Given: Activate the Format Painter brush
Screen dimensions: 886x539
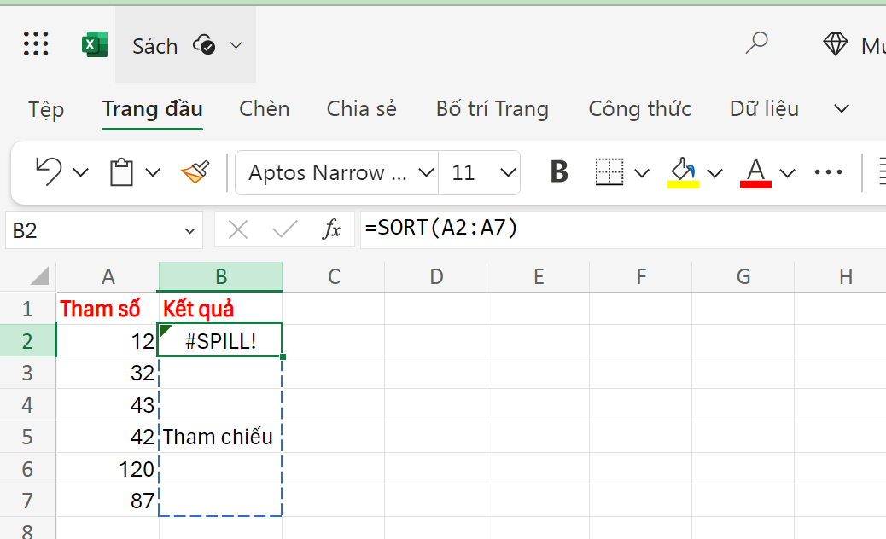Looking at the screenshot, I should (195, 171).
